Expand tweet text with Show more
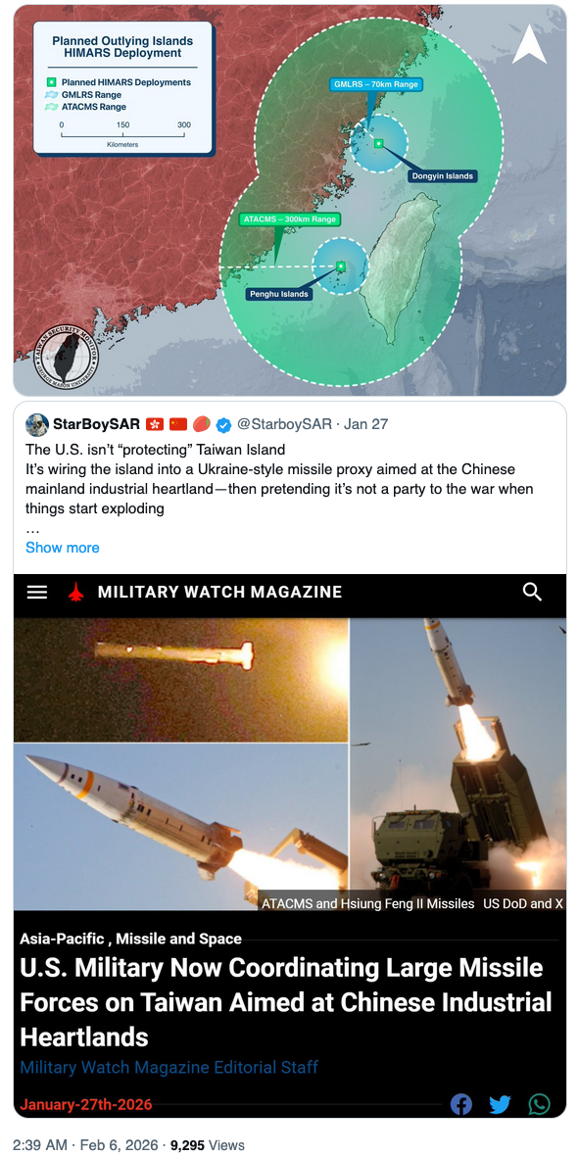579x1157 pixels. [x=62, y=548]
